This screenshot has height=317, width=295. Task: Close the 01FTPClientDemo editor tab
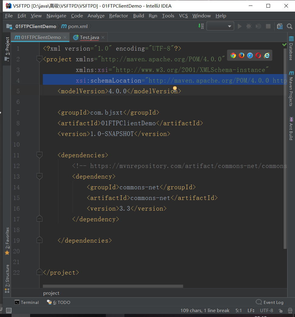click(x=65, y=37)
